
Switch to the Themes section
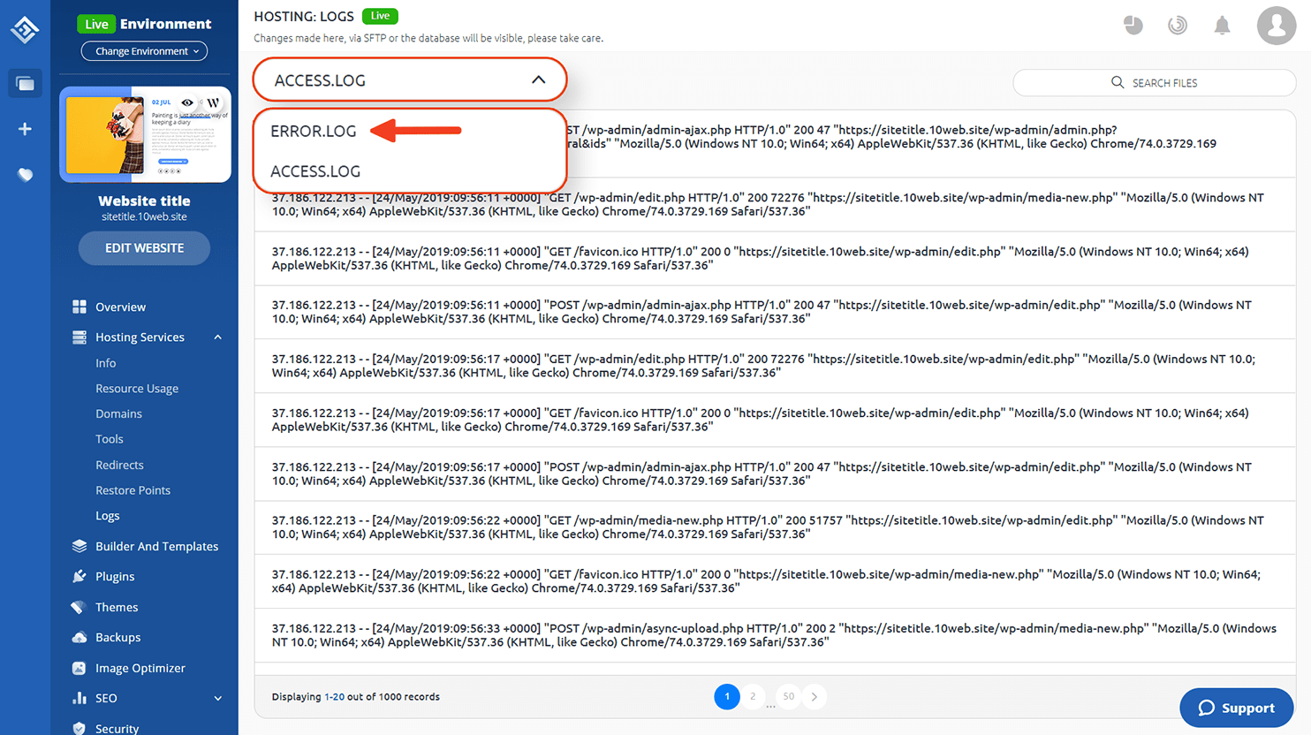point(116,607)
